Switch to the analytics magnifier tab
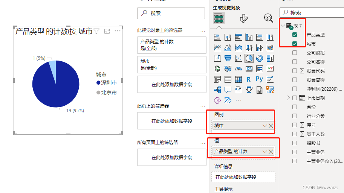 [x=268, y=18]
